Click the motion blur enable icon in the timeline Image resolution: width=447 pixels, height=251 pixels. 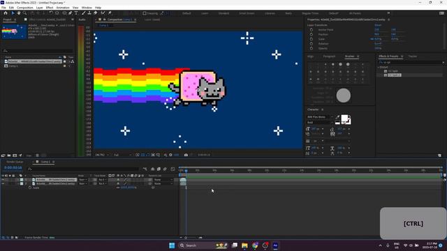[x=165, y=169]
